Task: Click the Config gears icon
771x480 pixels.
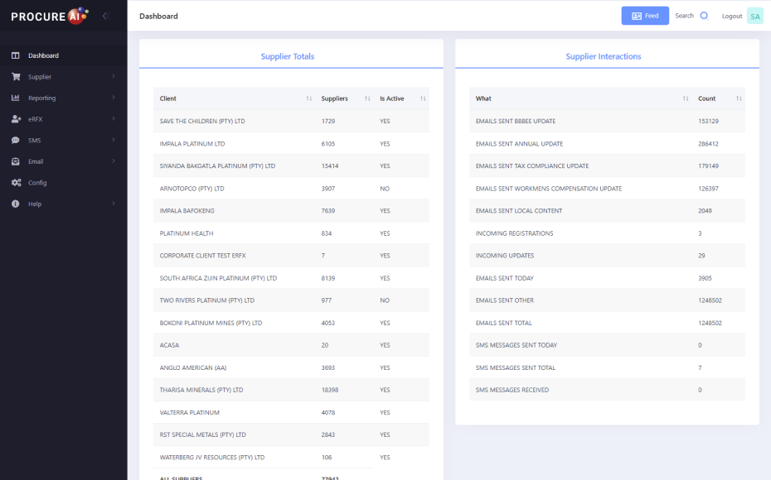Action: coord(17,183)
